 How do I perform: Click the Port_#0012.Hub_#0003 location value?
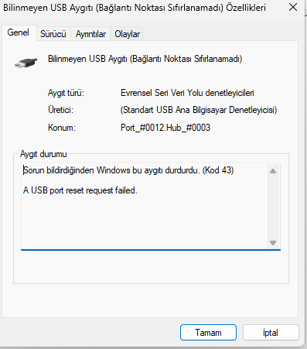tap(165, 128)
